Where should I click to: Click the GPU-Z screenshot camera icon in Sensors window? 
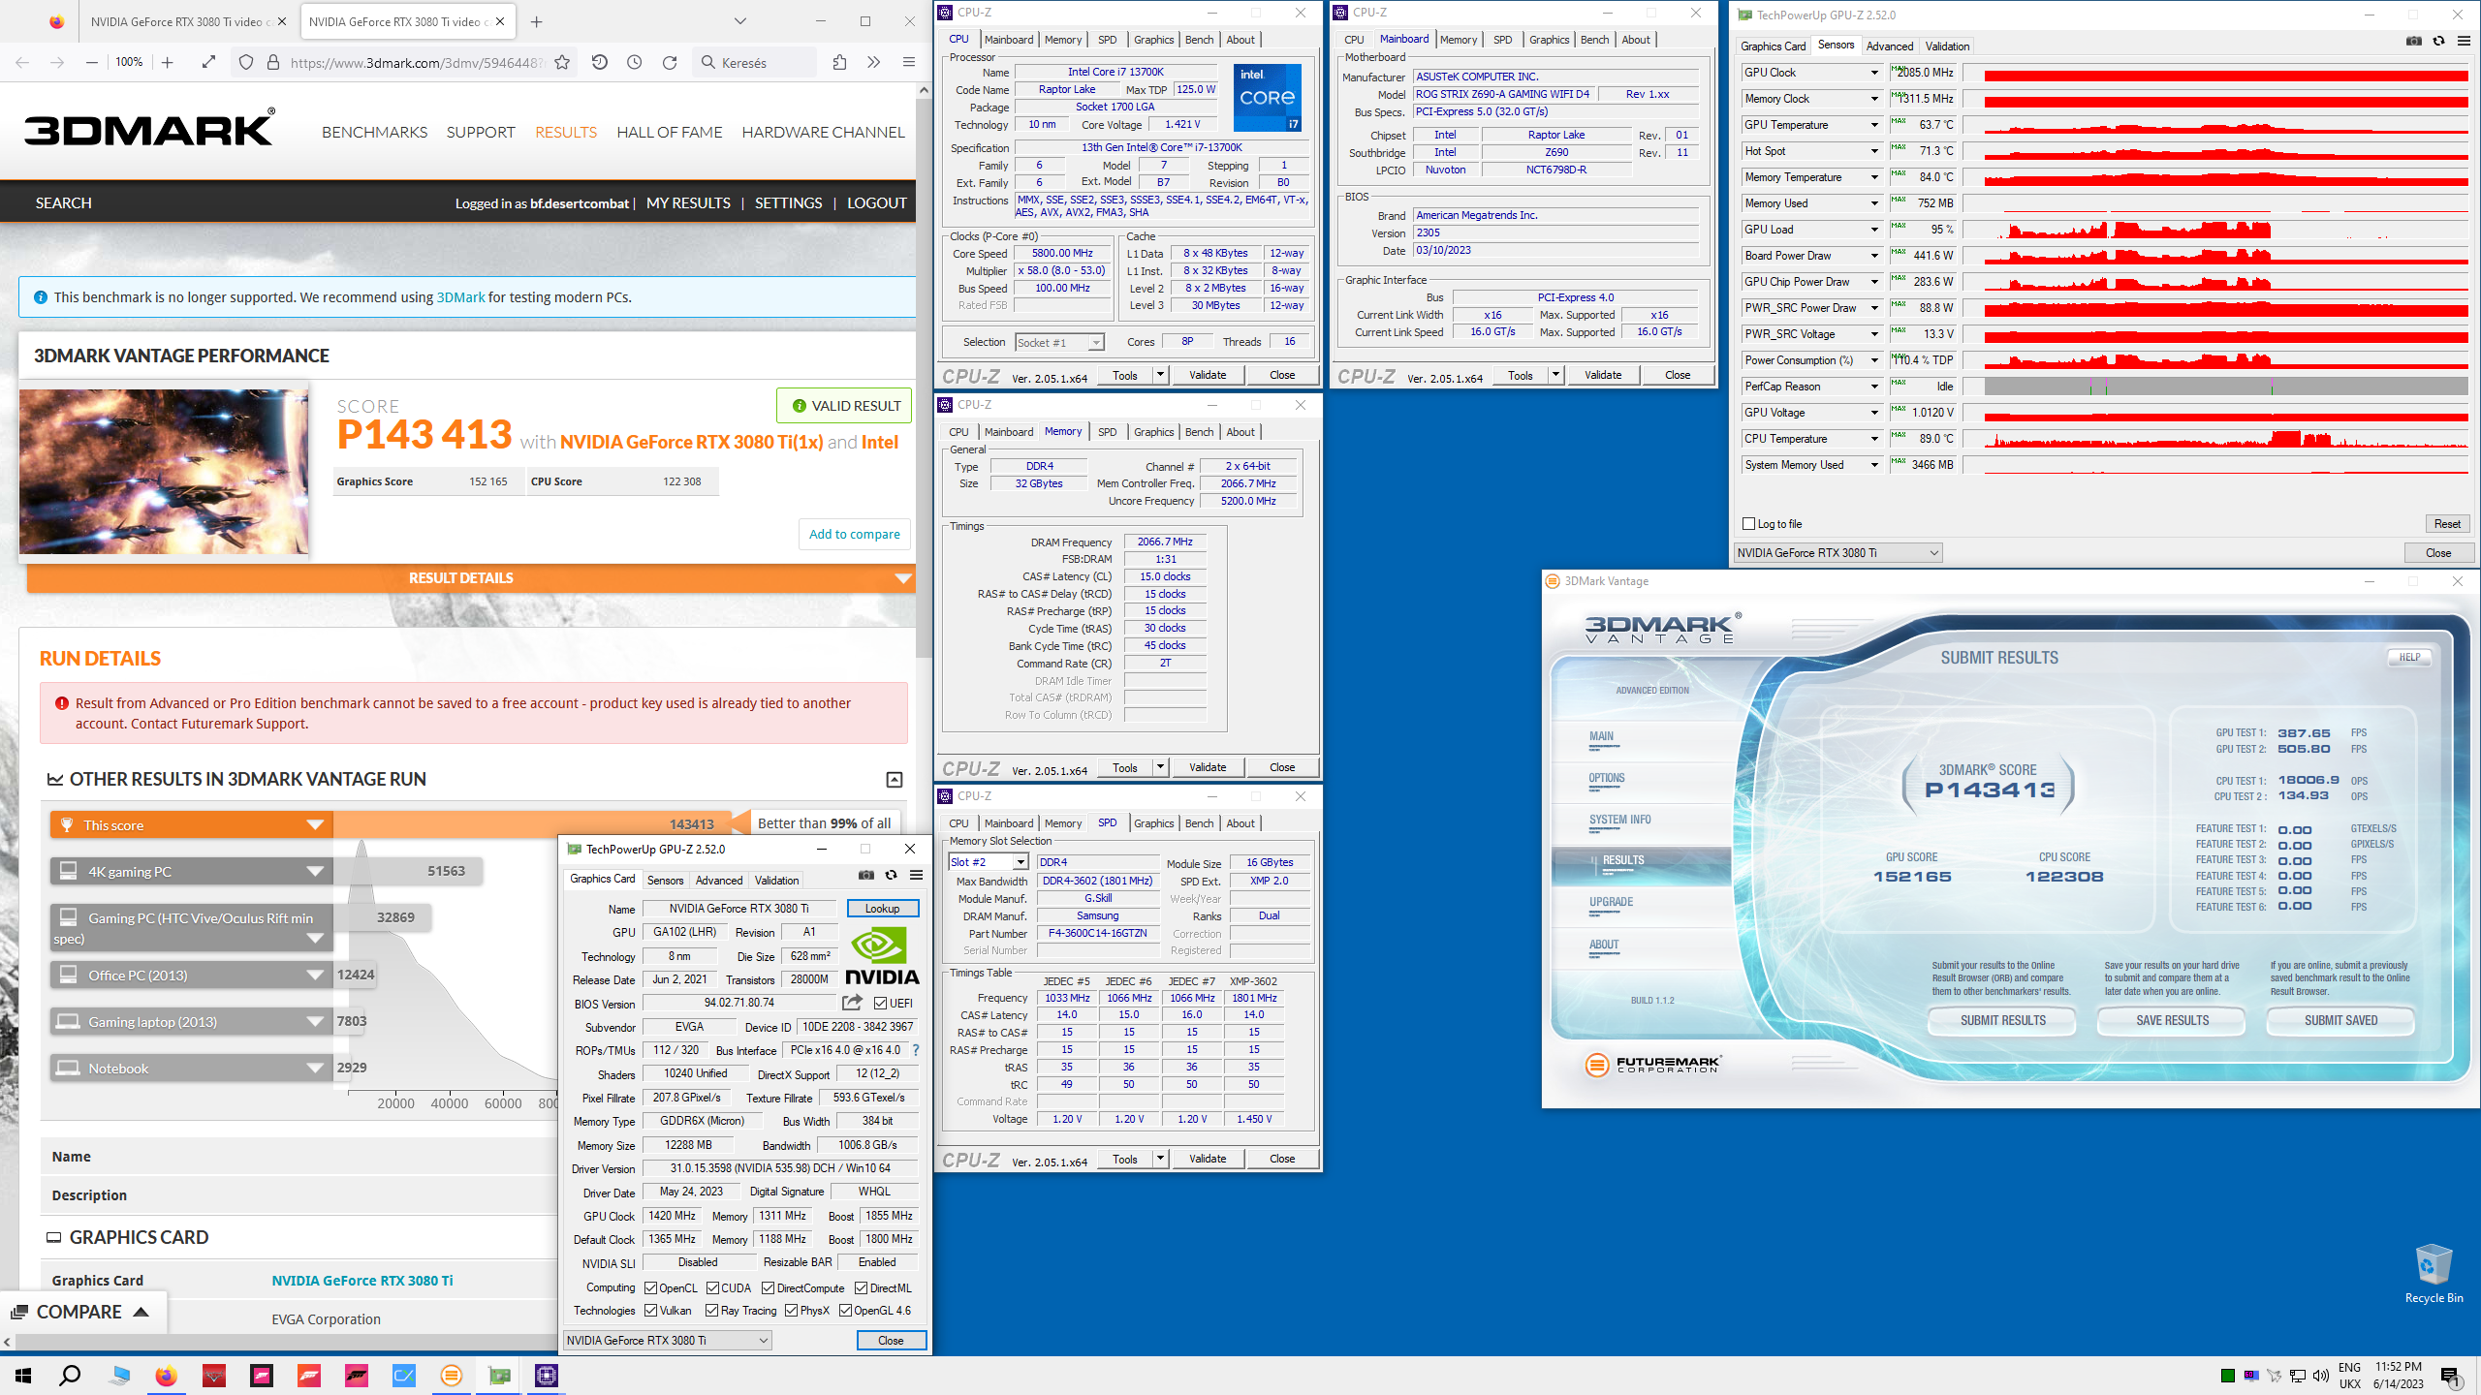tap(2413, 41)
